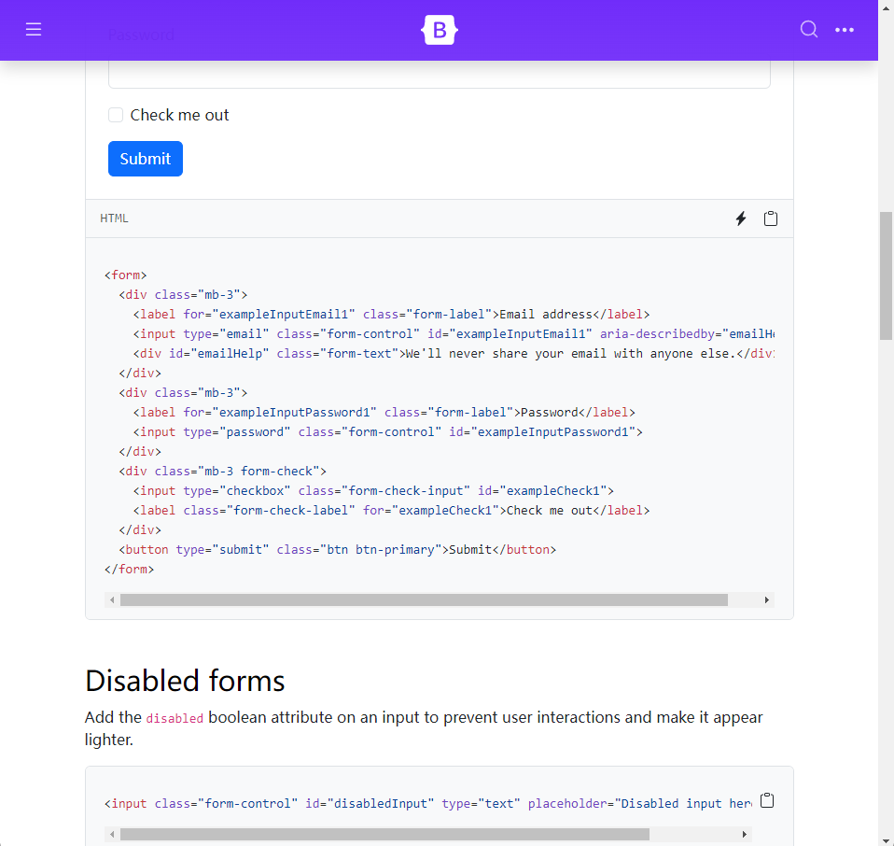Click the "Check me out" label

pos(179,115)
